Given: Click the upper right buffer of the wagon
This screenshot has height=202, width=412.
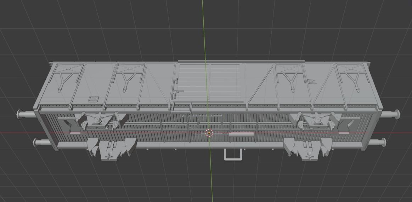Looking at the screenshot, I should 390,114.
